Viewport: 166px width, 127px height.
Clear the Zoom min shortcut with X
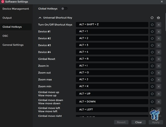(x=159, y=86)
